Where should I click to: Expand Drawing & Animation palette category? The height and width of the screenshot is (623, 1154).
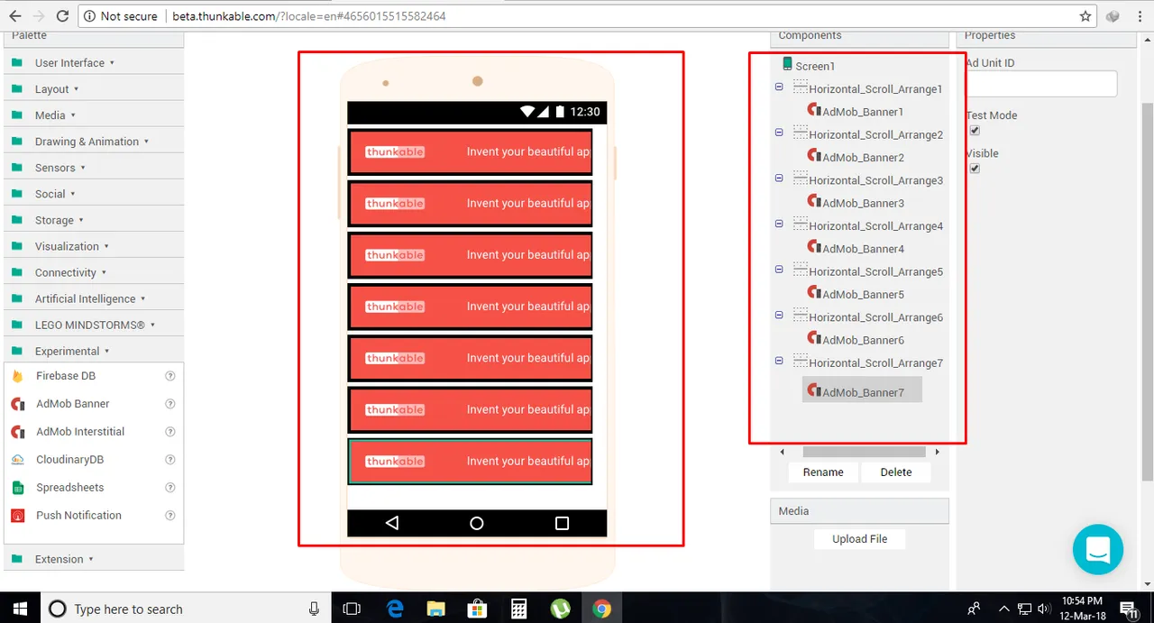[94, 142]
